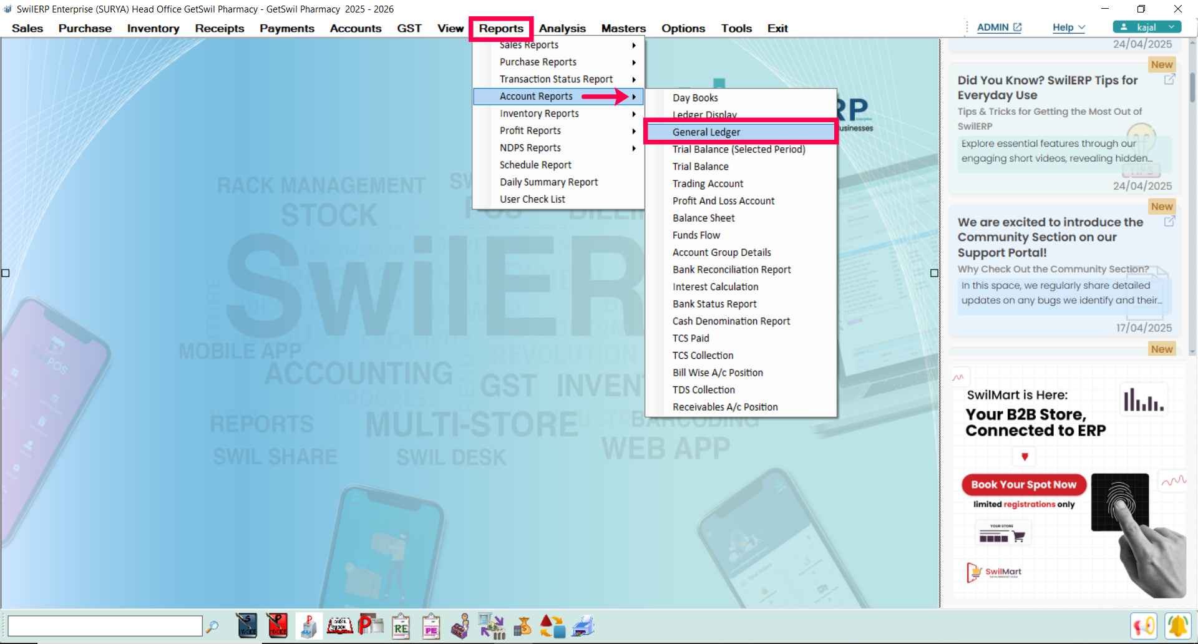
Task: Select Profit And Loss Account
Action: [x=723, y=201]
